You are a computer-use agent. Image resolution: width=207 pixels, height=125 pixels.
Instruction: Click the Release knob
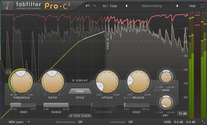click(x=138, y=81)
